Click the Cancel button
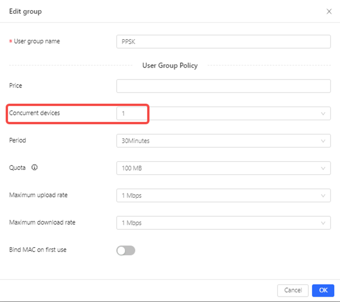 293,290
